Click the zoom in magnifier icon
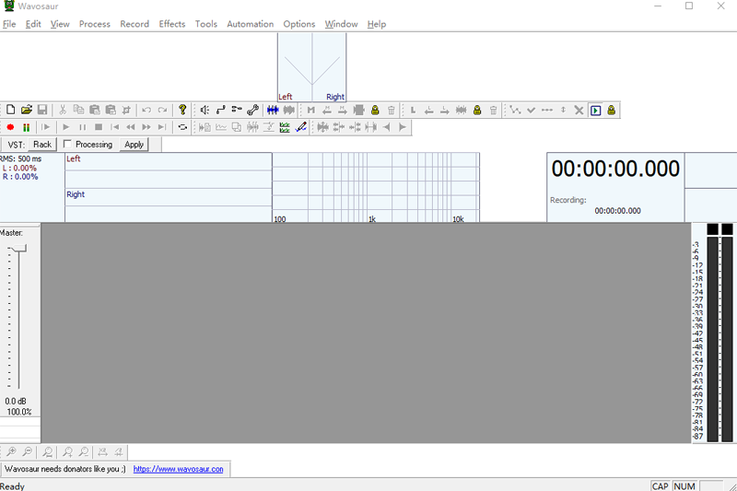This screenshot has height=491, width=737. 10,452
